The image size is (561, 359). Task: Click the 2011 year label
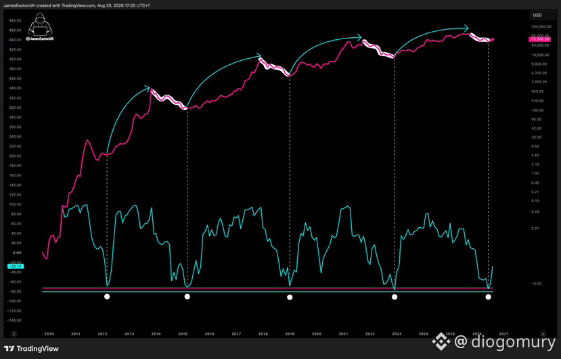[x=76, y=334]
